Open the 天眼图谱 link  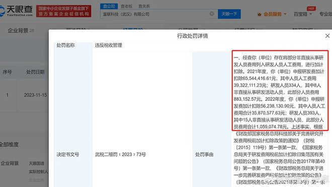click(x=36, y=163)
